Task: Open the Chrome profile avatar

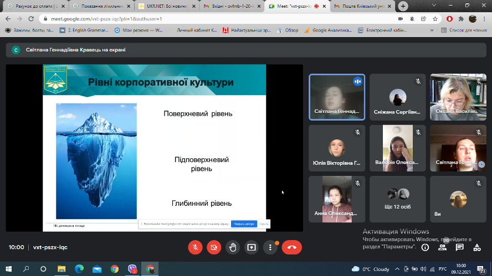Action: tap(473, 19)
